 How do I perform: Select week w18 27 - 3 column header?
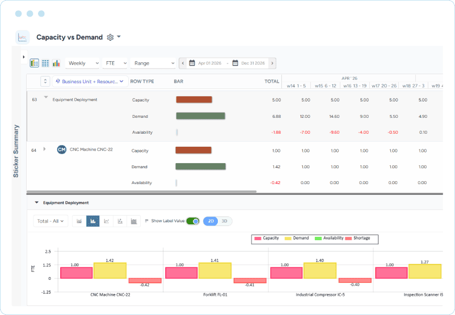click(x=413, y=86)
